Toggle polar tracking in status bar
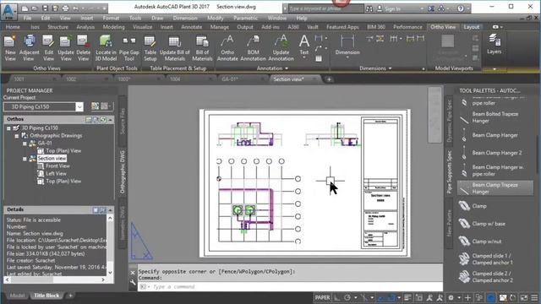 pos(347,298)
